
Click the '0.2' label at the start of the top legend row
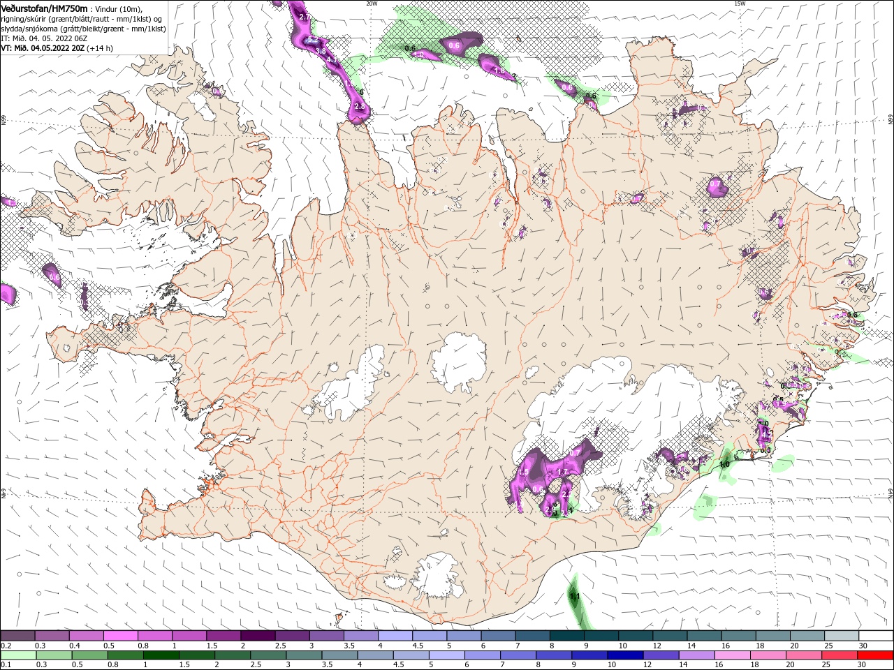coord(6,646)
